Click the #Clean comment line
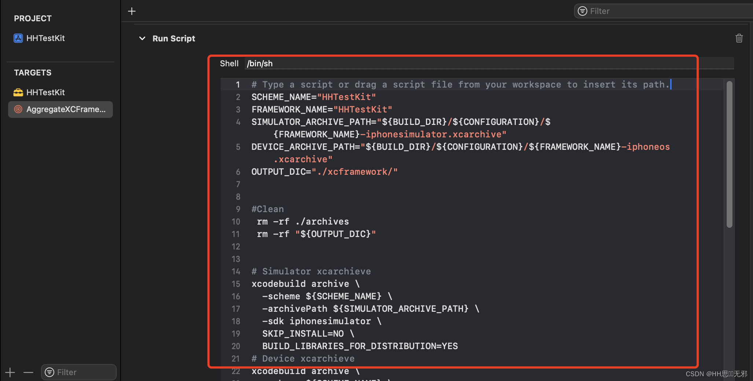 [268, 209]
